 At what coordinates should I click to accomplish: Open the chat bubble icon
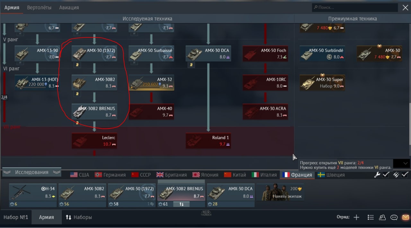point(394,217)
